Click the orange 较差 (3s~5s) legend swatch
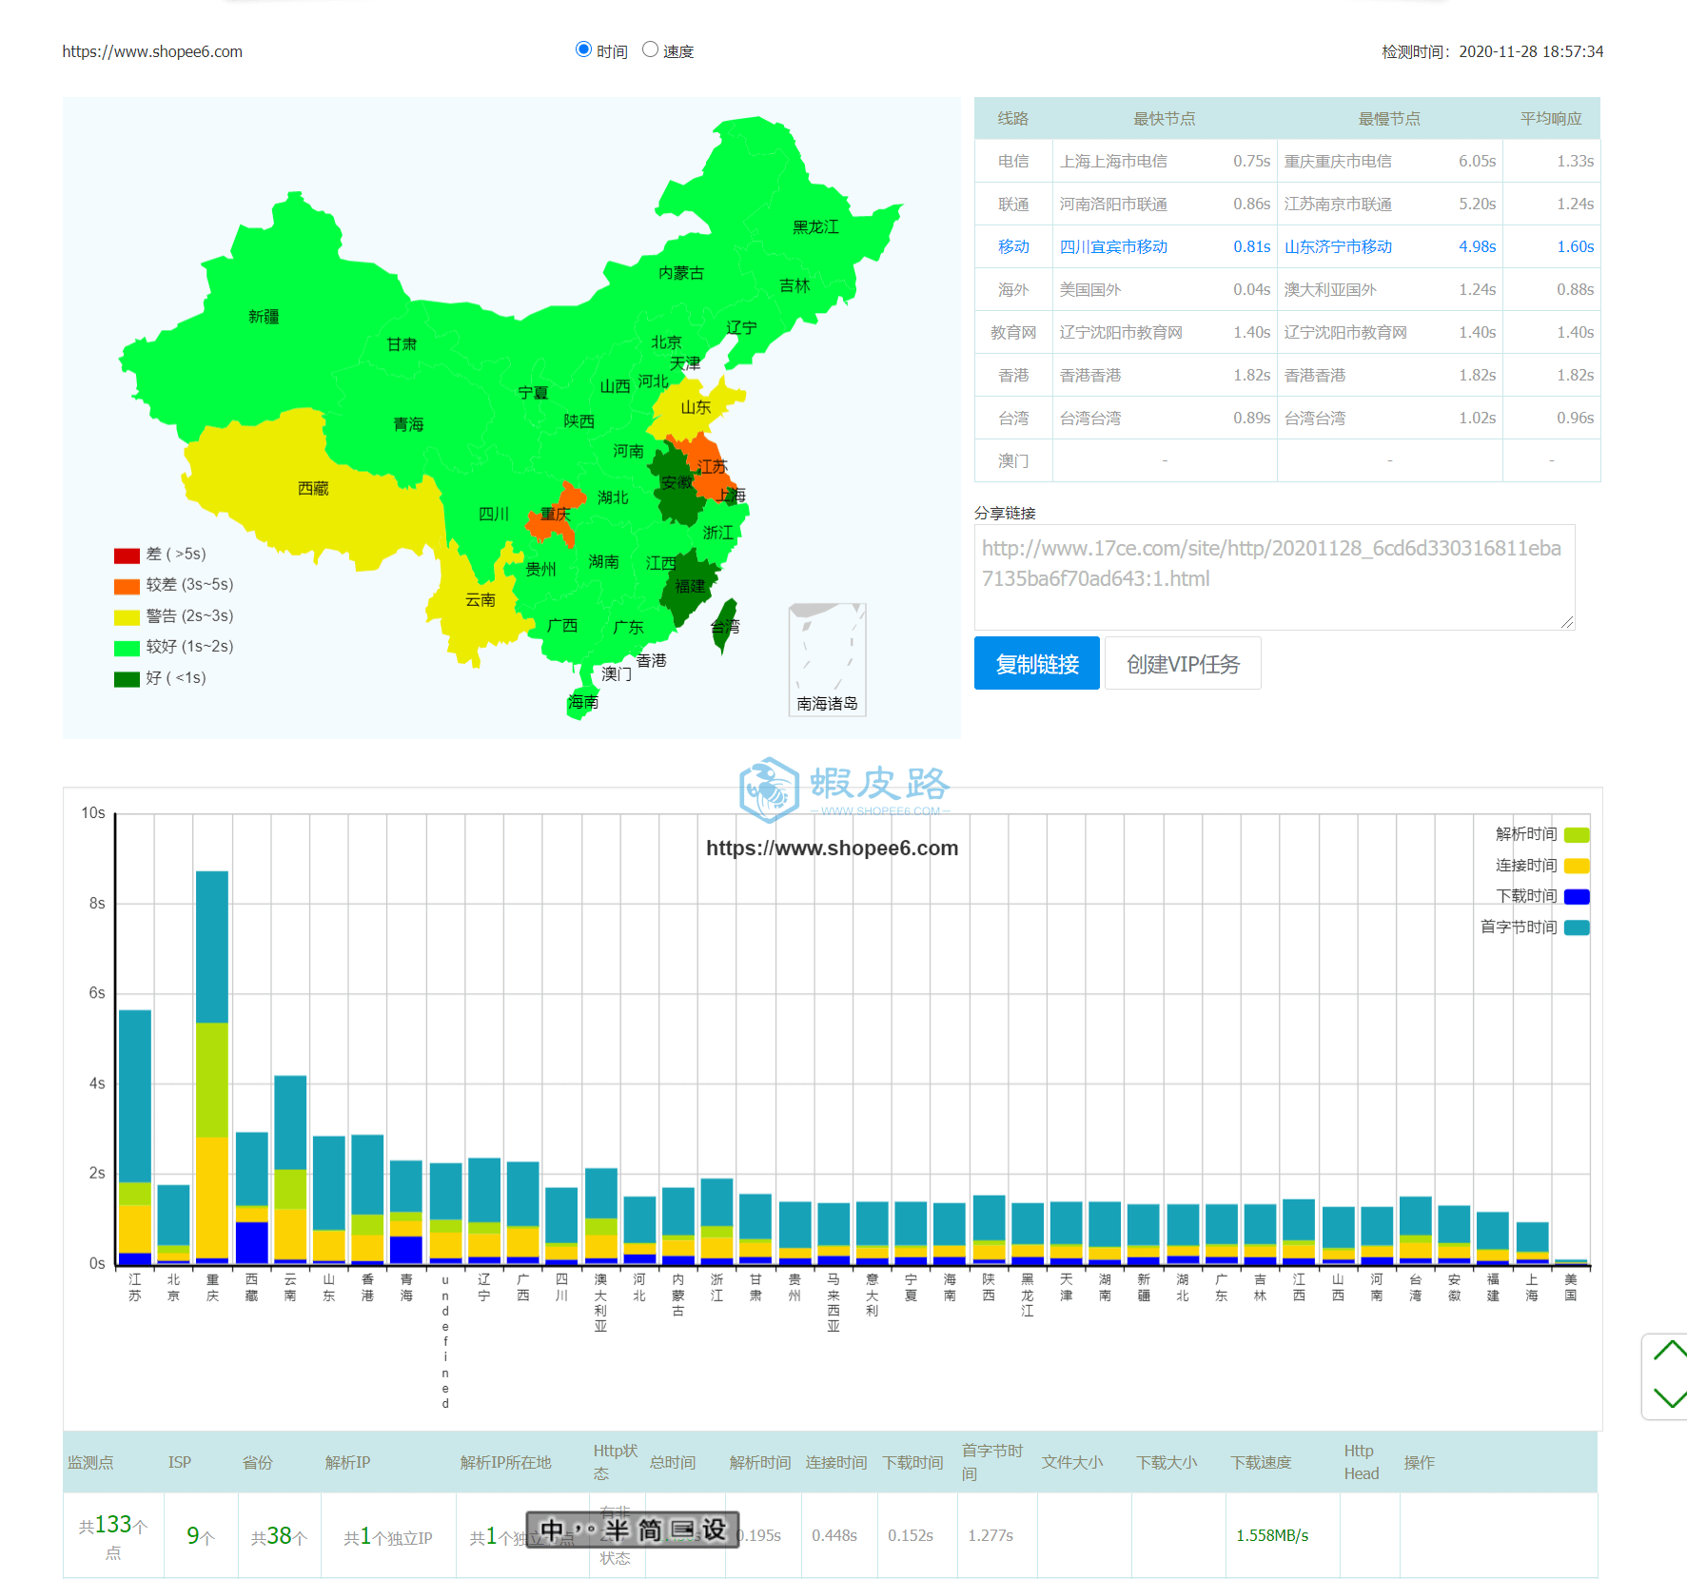The height and width of the screenshot is (1579, 1687). 127,586
